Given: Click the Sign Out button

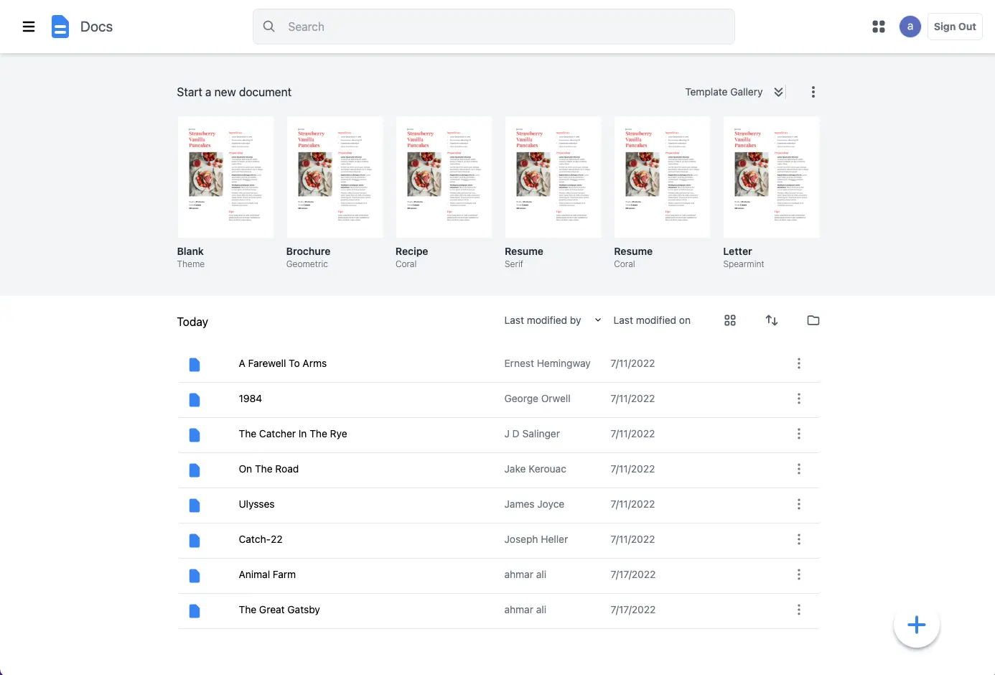Looking at the screenshot, I should 955,27.
